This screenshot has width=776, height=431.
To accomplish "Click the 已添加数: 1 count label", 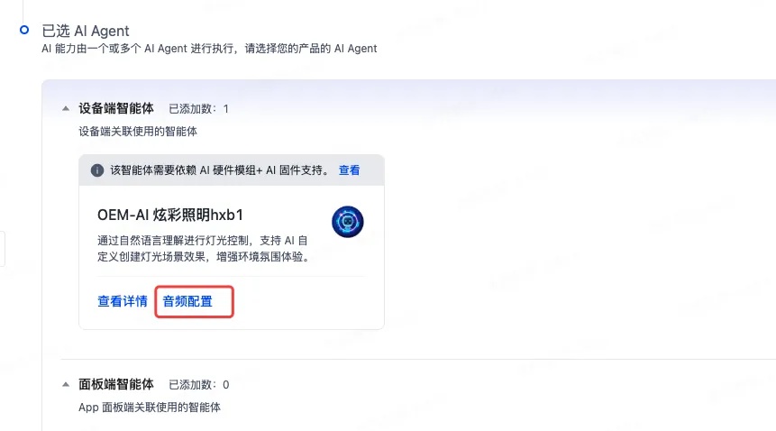I will (x=198, y=109).
